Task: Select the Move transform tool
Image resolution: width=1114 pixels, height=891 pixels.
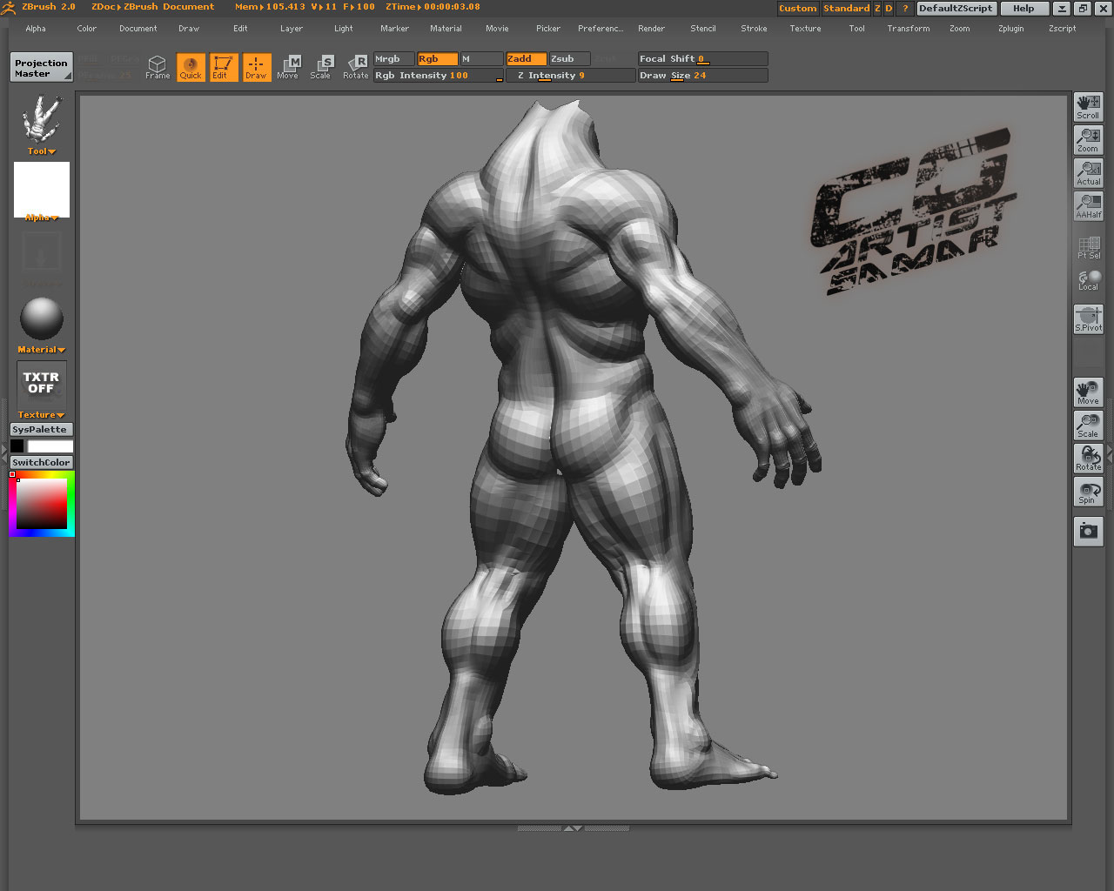Action: 287,67
